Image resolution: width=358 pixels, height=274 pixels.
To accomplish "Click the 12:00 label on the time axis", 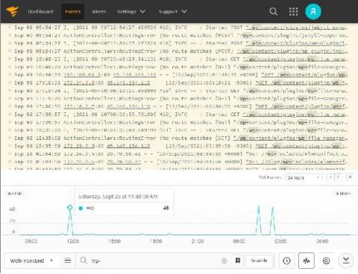I will [x=73, y=241].
